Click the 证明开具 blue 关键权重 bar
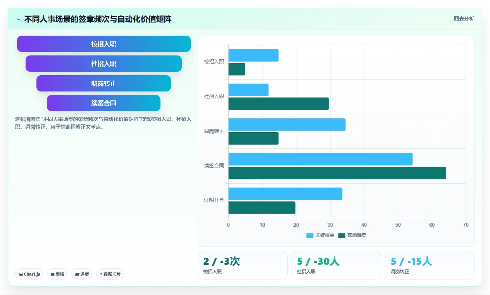Screen dimensions: 490x295 point(285,194)
